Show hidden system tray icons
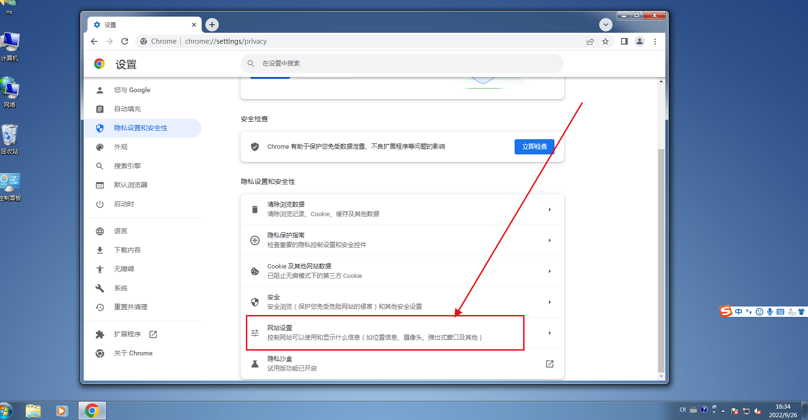The image size is (808, 420). point(723,411)
